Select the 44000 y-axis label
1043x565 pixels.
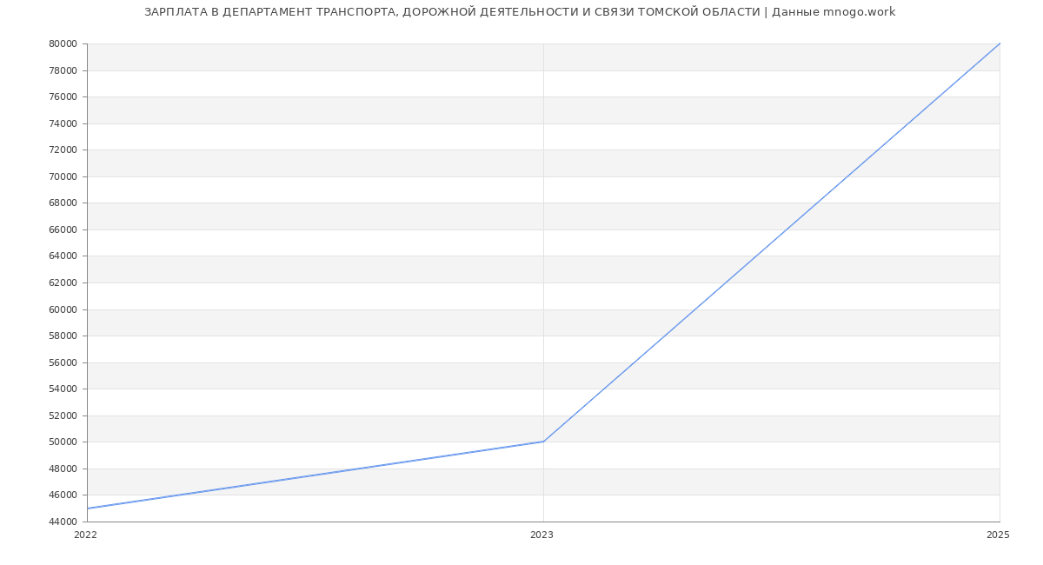(x=63, y=522)
